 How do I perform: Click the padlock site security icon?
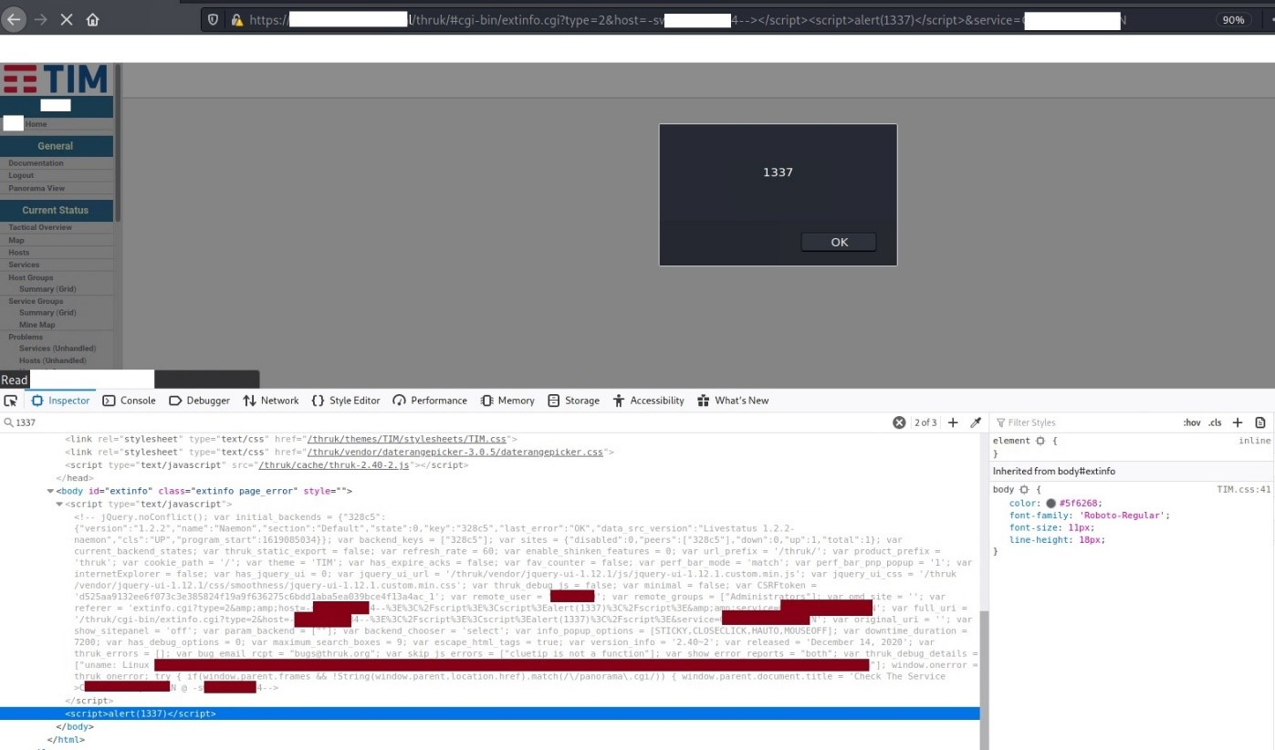[236, 19]
